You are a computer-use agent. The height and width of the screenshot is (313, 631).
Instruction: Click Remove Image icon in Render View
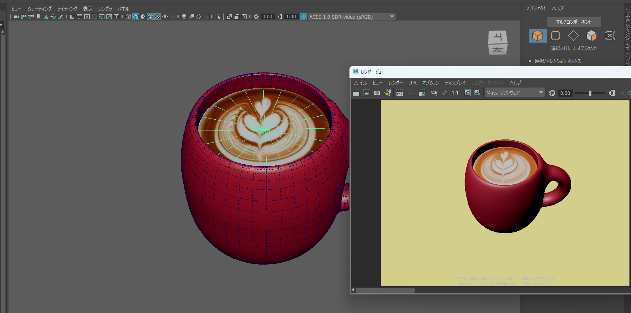(x=477, y=93)
